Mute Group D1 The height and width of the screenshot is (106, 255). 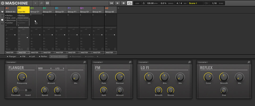[x=45, y=49]
